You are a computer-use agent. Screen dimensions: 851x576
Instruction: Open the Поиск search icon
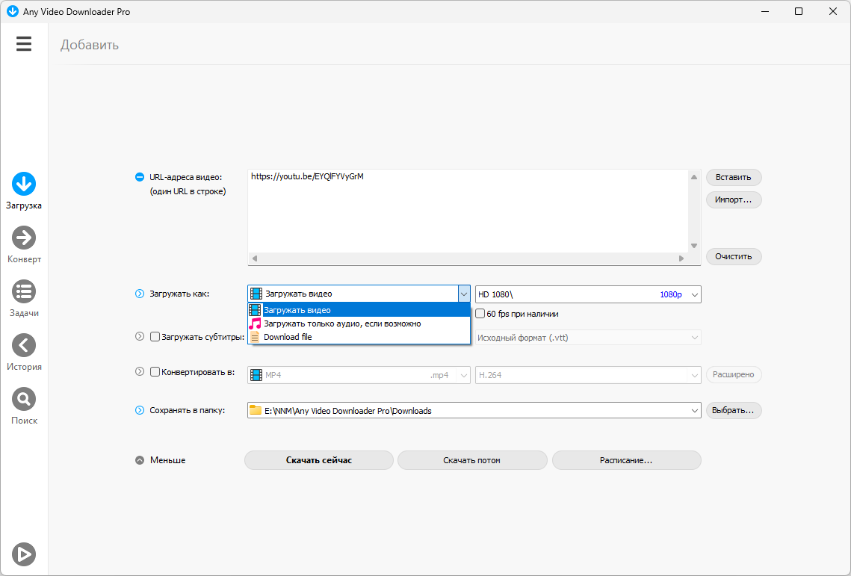(24, 399)
